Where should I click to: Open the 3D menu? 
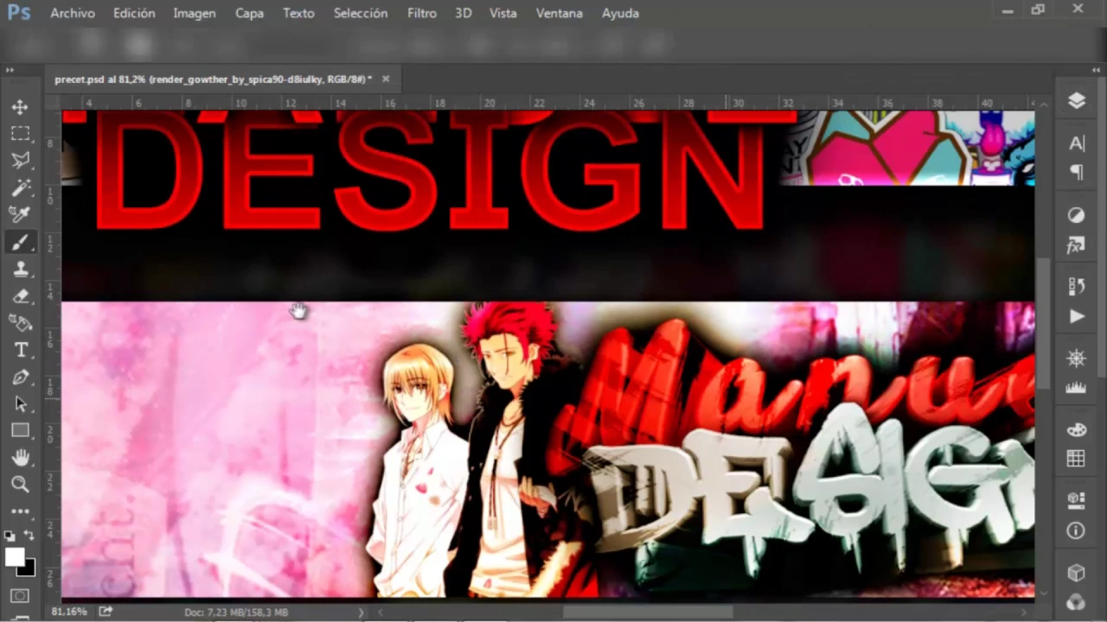coord(464,13)
